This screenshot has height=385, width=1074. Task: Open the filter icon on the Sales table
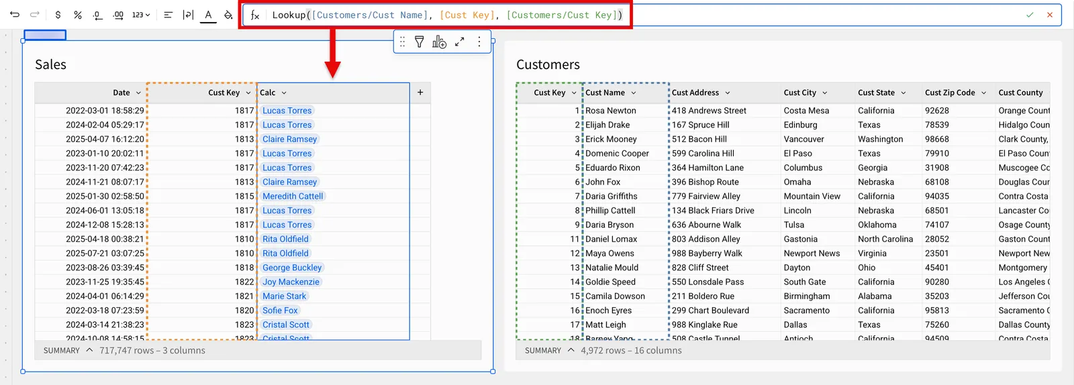[x=420, y=42]
